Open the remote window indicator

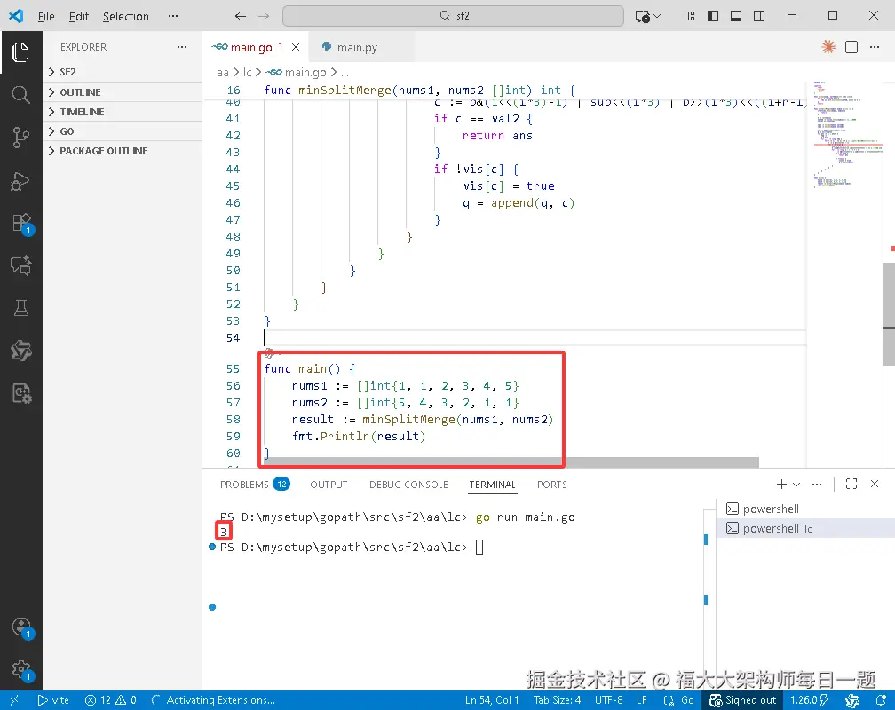pyautogui.click(x=14, y=700)
